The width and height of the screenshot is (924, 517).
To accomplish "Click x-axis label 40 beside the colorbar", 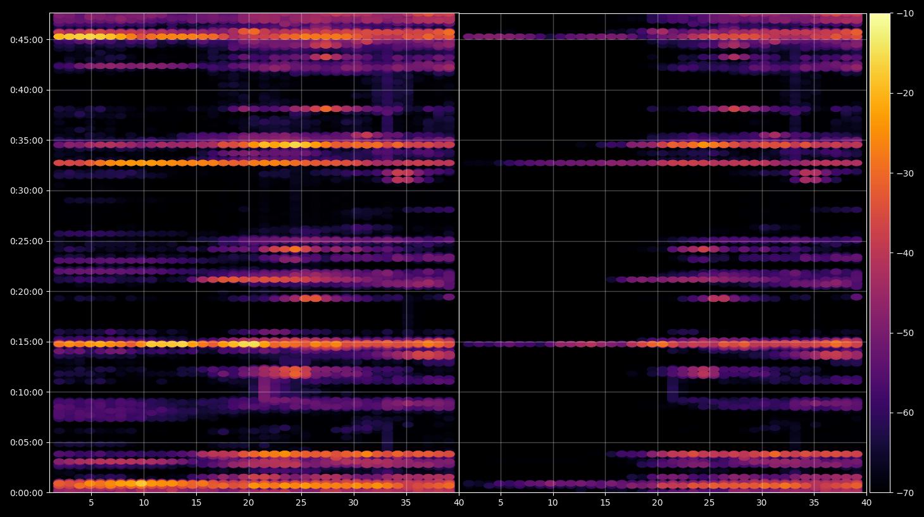I will tap(866, 503).
